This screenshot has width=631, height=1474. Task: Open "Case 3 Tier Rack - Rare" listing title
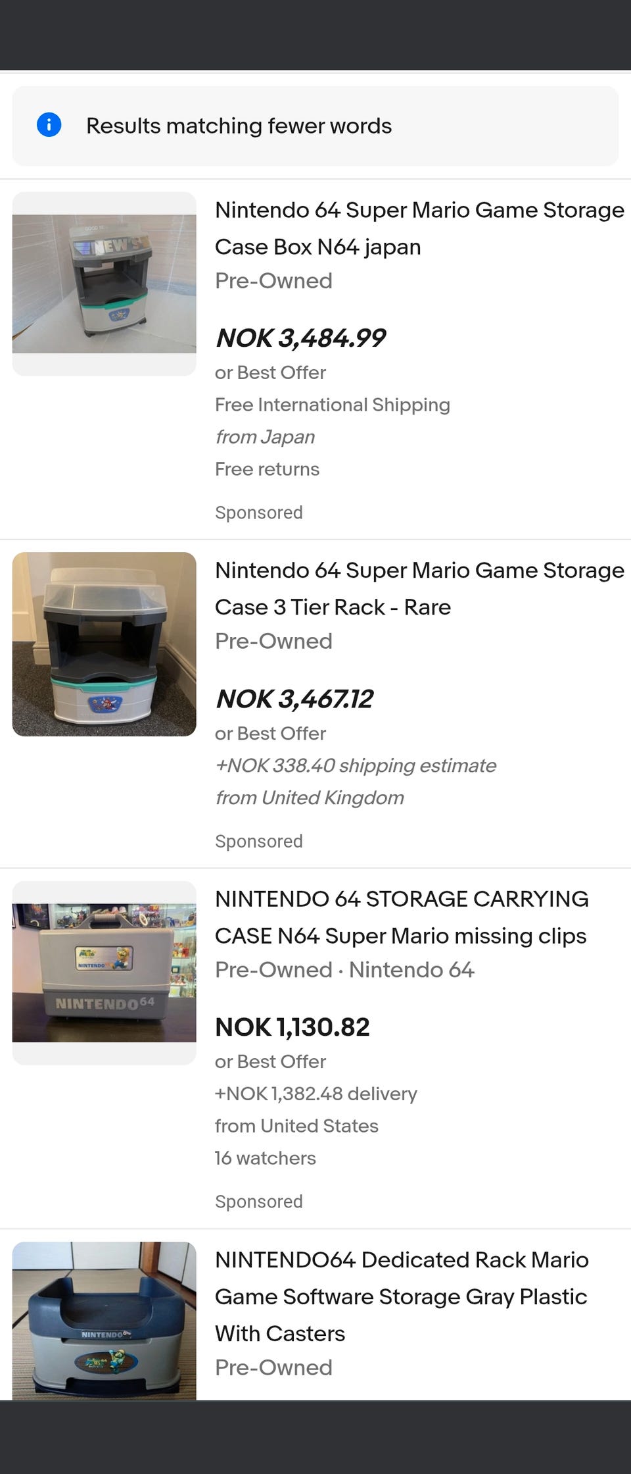pos(419,588)
